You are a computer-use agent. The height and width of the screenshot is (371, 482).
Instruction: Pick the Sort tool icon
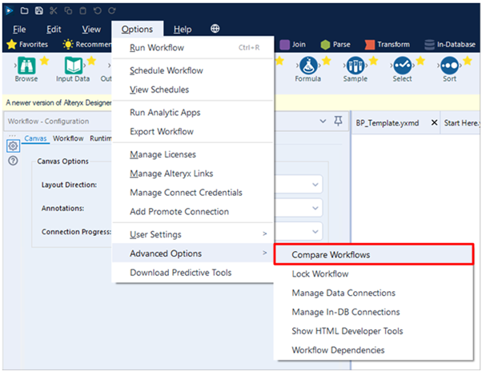pyautogui.click(x=449, y=65)
